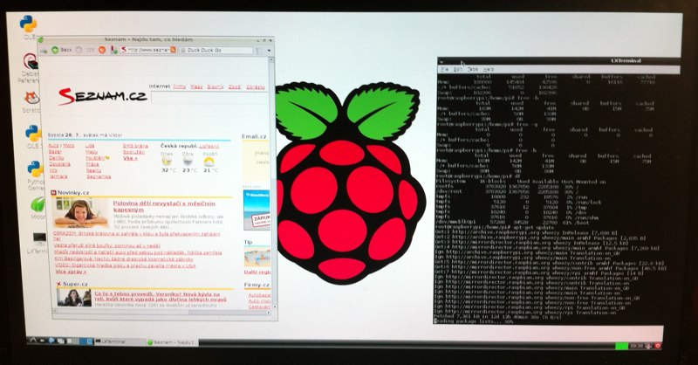This screenshot has width=698, height=365.
Task: Switch to LXTerminal taskbar button
Action: (x=120, y=341)
